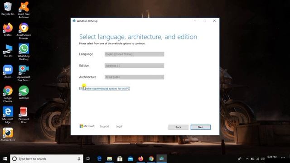This screenshot has width=290, height=163.
Task: Open the Architecture dropdown
Action: point(134,77)
